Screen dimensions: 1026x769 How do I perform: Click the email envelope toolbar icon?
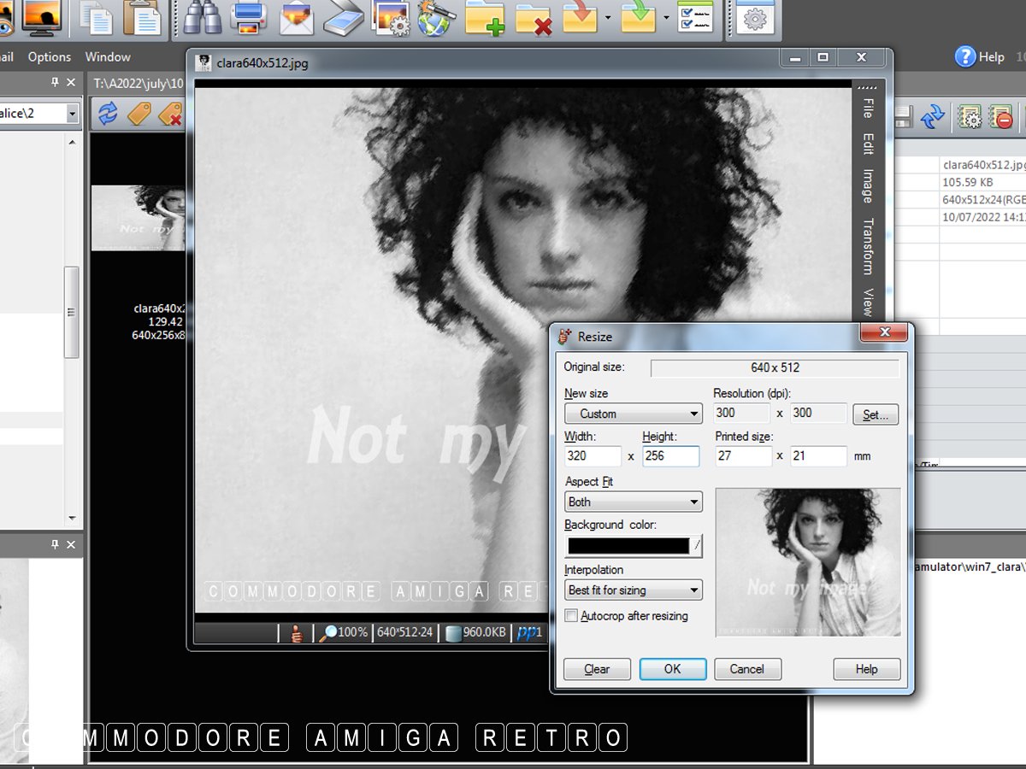click(297, 17)
